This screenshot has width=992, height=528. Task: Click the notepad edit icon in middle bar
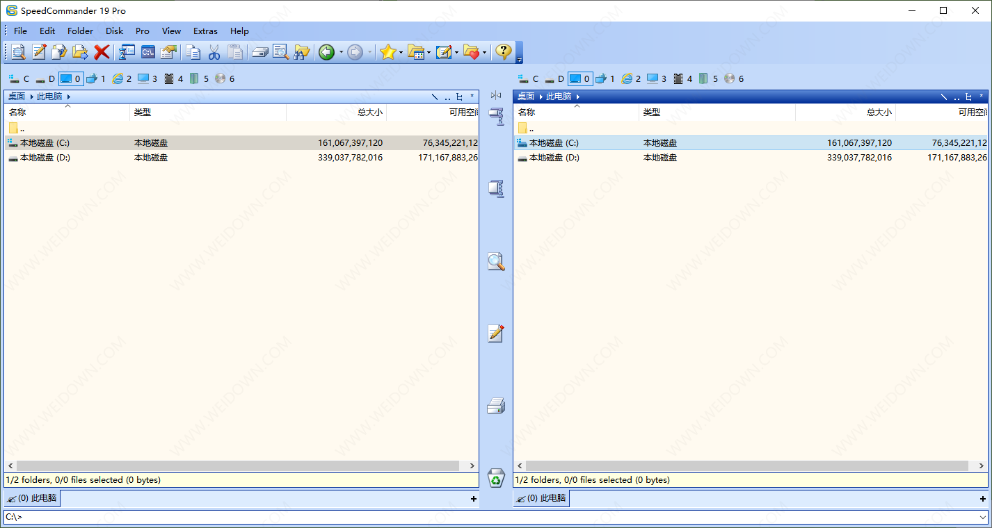click(x=496, y=333)
